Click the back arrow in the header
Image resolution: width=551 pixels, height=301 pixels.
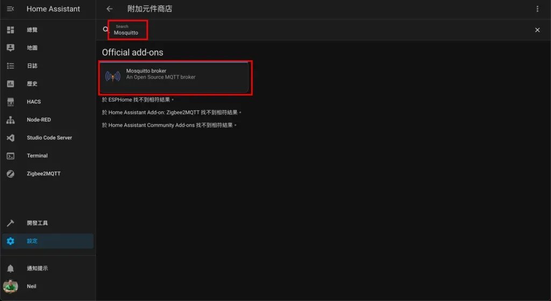tap(110, 9)
